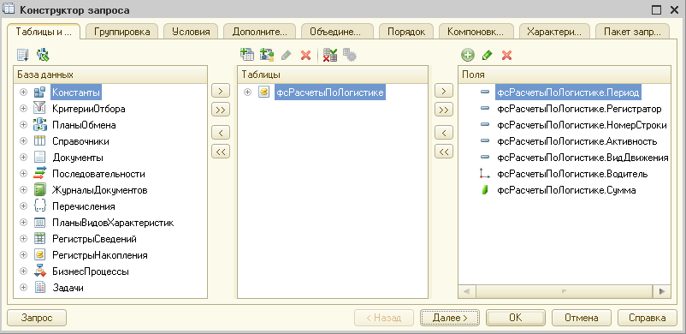Expand the Задачи node
This screenshot has height=334, width=686.
click(x=23, y=288)
